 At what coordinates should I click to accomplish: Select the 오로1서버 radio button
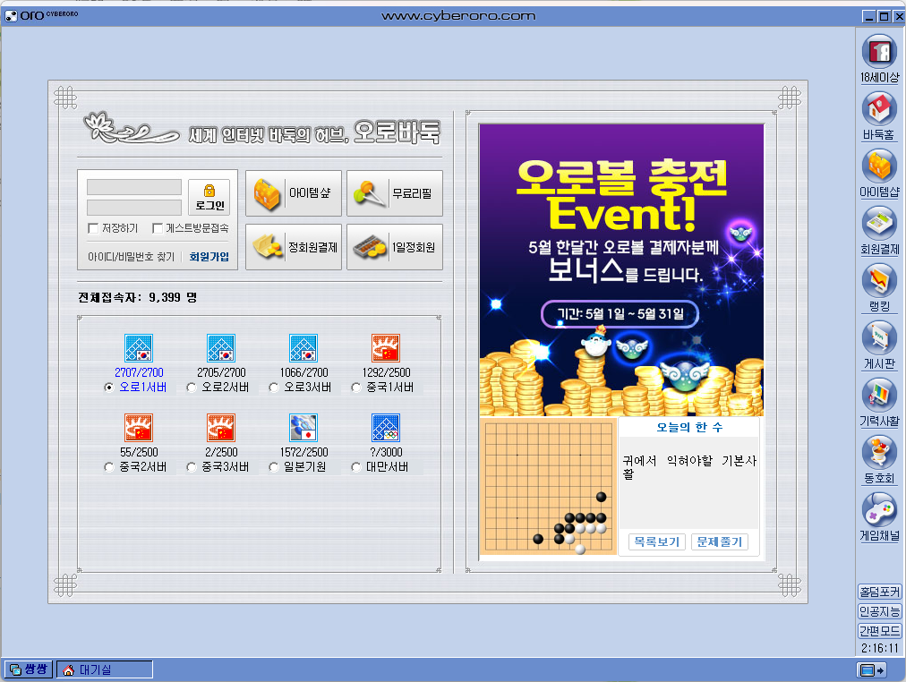pos(108,388)
